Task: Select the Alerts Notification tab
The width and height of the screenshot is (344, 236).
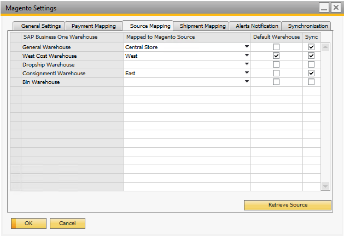Action: tap(256, 26)
